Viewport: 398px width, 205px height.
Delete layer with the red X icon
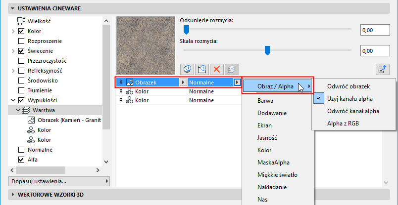coord(216,69)
